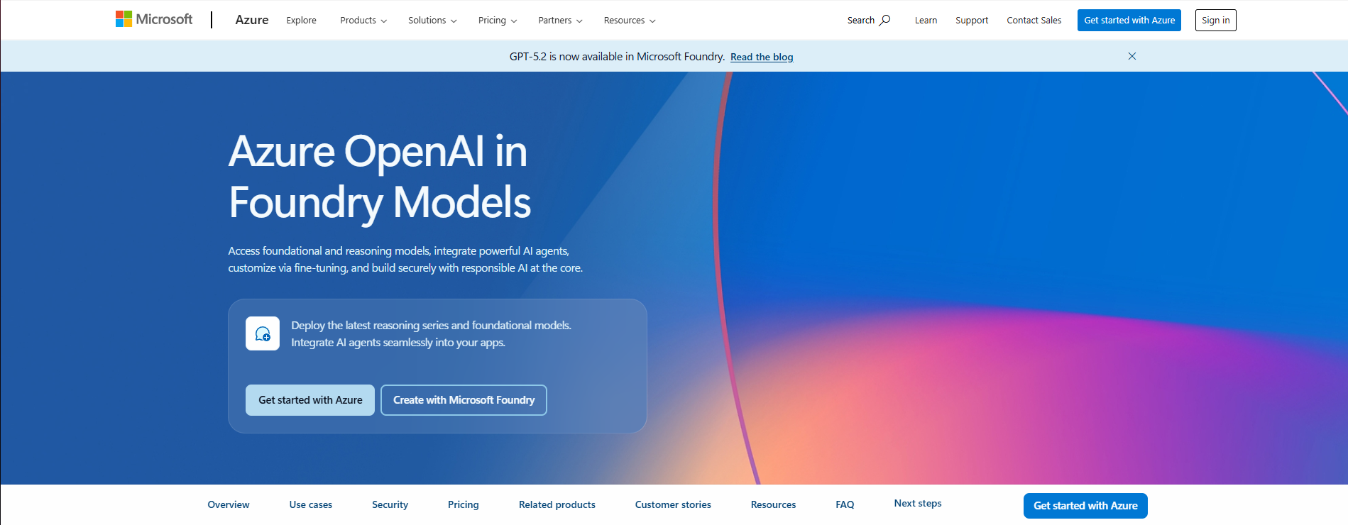Click Create with Microsoft Foundry button
The width and height of the screenshot is (1348, 525).
click(x=464, y=400)
